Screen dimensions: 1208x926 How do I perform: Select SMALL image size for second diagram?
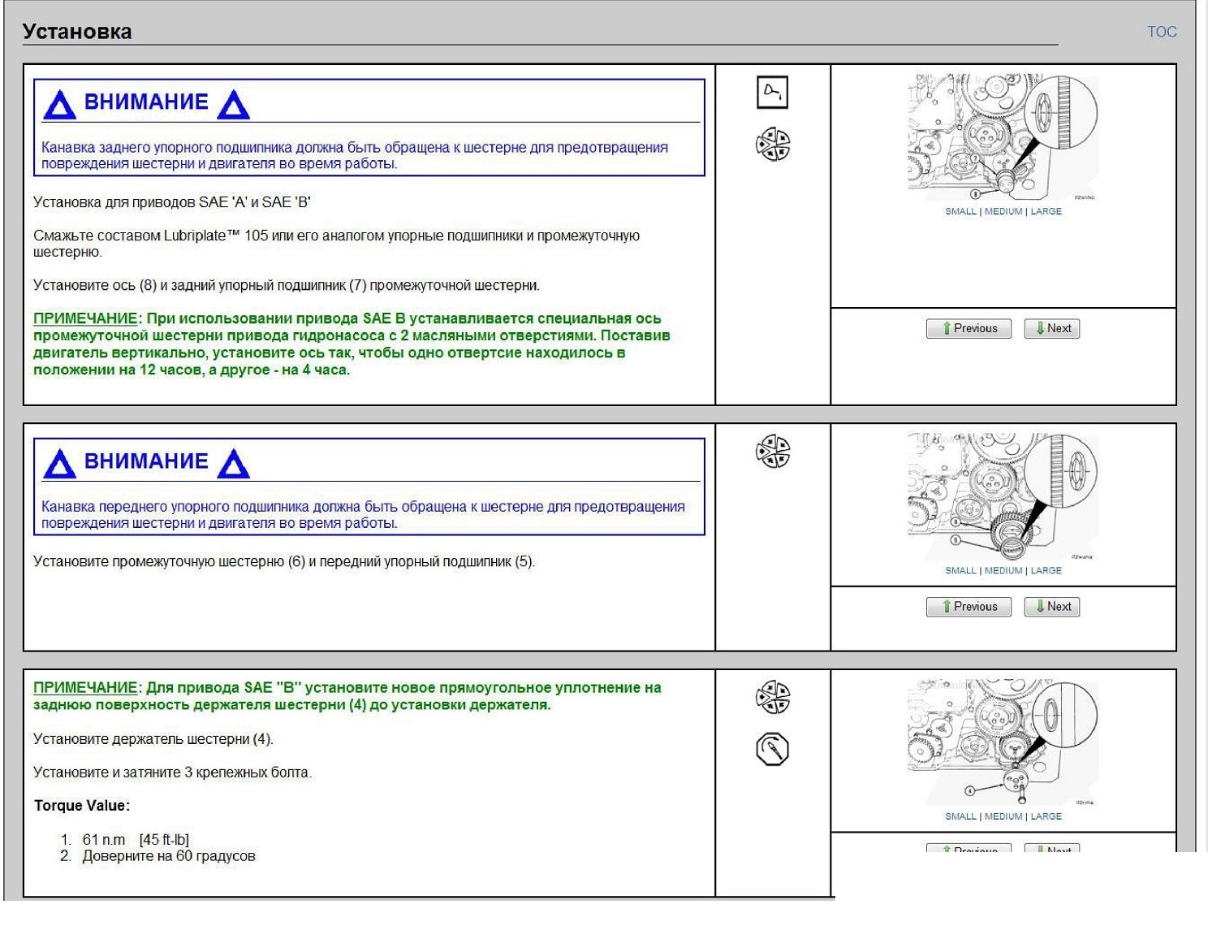click(x=960, y=570)
